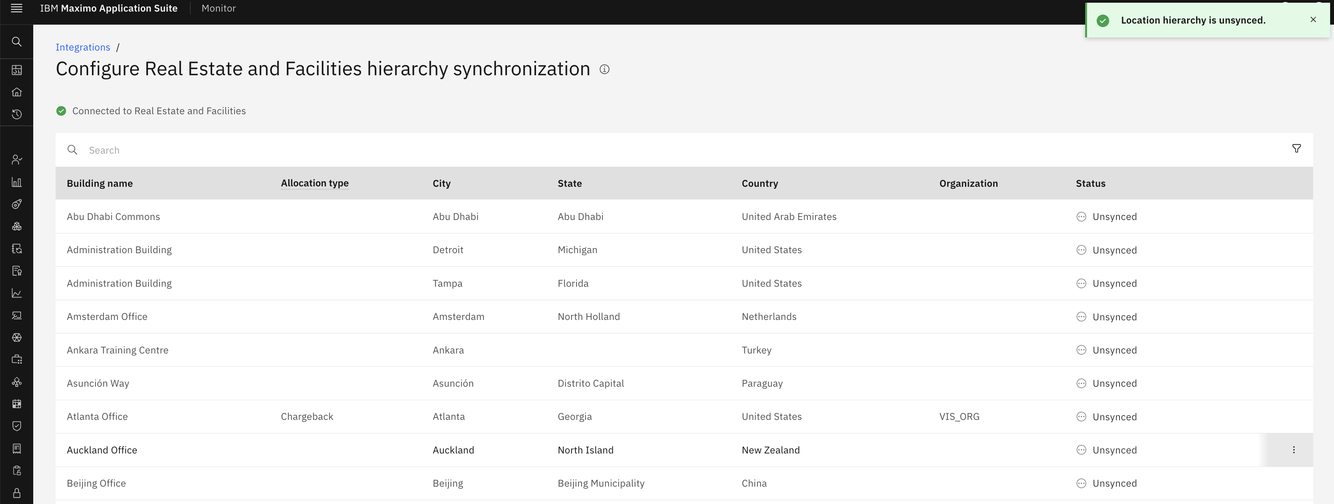Screen dimensions: 1334x504
Task: Click the Building name column header
Action: [x=99, y=184]
